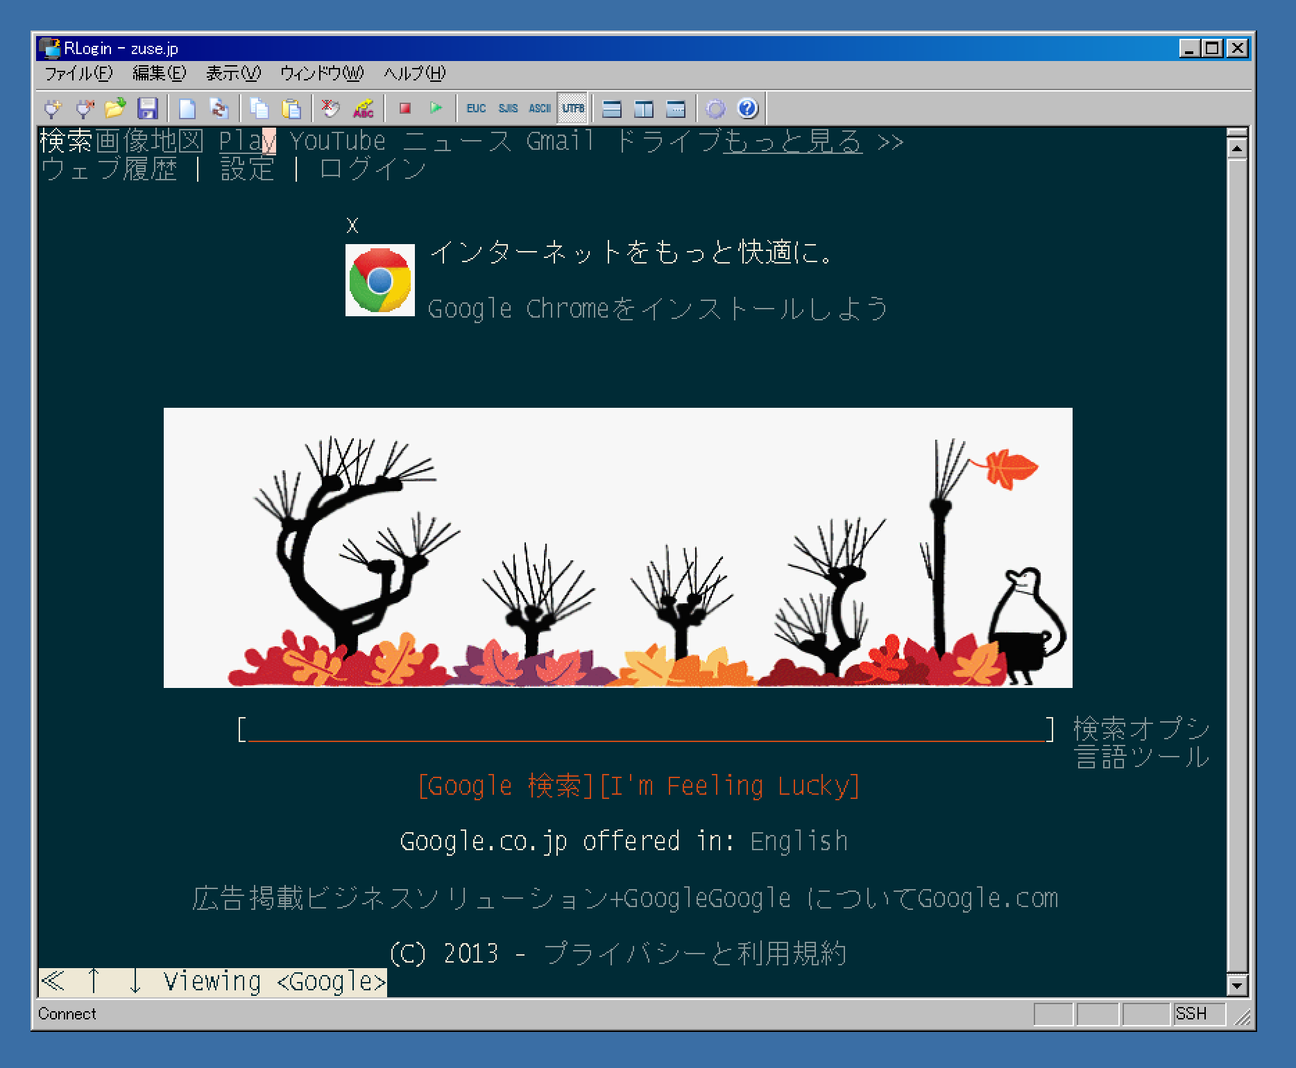The height and width of the screenshot is (1068, 1296).
Task: Split window horizontally icon
Action: pyautogui.click(x=611, y=108)
